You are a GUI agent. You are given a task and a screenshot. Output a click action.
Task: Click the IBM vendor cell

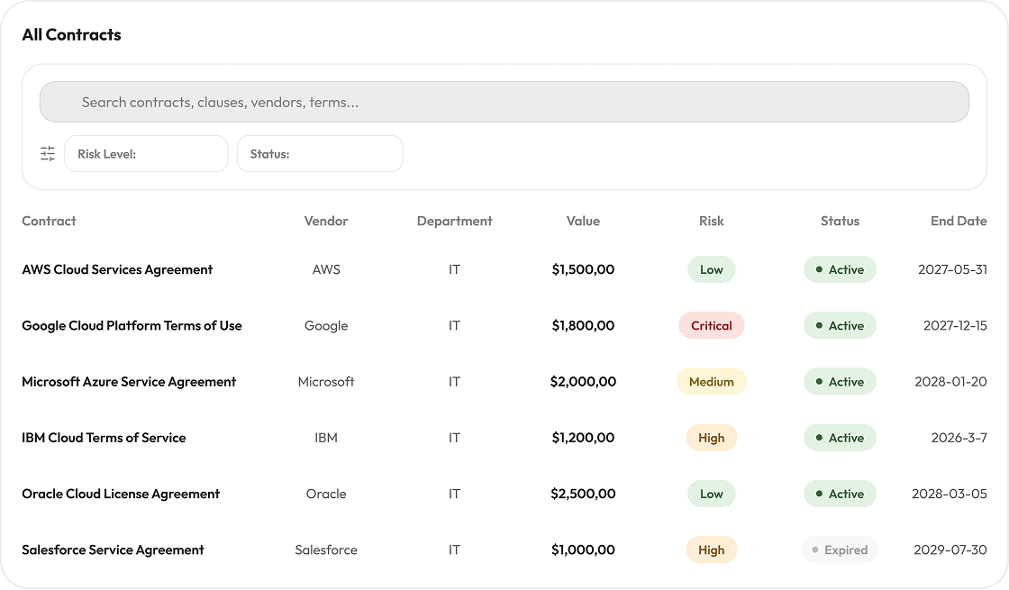(x=326, y=438)
